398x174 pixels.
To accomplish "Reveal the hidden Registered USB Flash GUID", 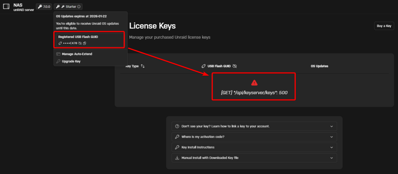I will (80, 43).
